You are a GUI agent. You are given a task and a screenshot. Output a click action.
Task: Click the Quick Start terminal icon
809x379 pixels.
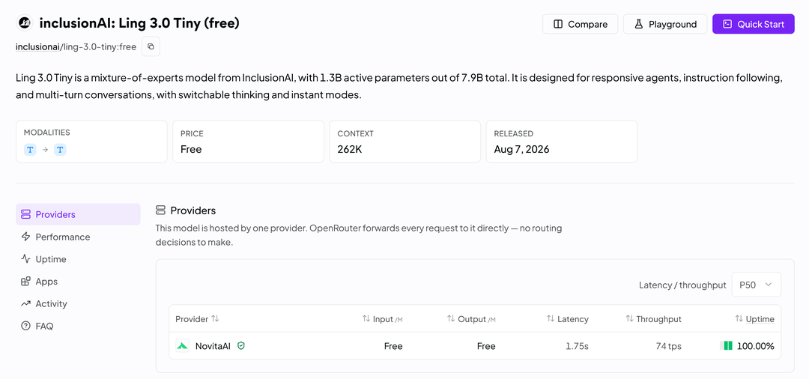[727, 24]
